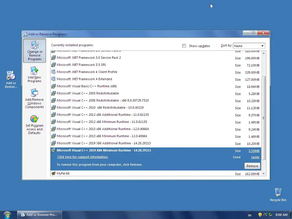The height and width of the screenshot is (219, 292).
Task: Click the 8:00 AM system clock
Action: point(281,215)
